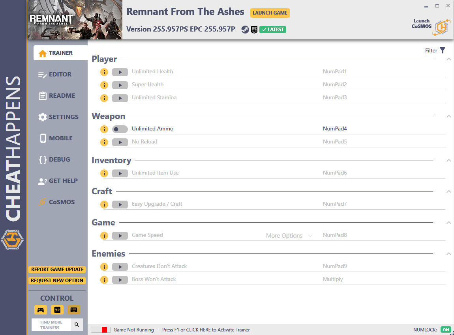
Task: Collapse the Game section
Action: pyautogui.click(x=448, y=223)
